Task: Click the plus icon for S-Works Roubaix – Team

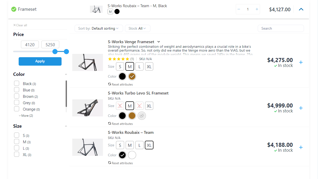Action: pos(301,147)
